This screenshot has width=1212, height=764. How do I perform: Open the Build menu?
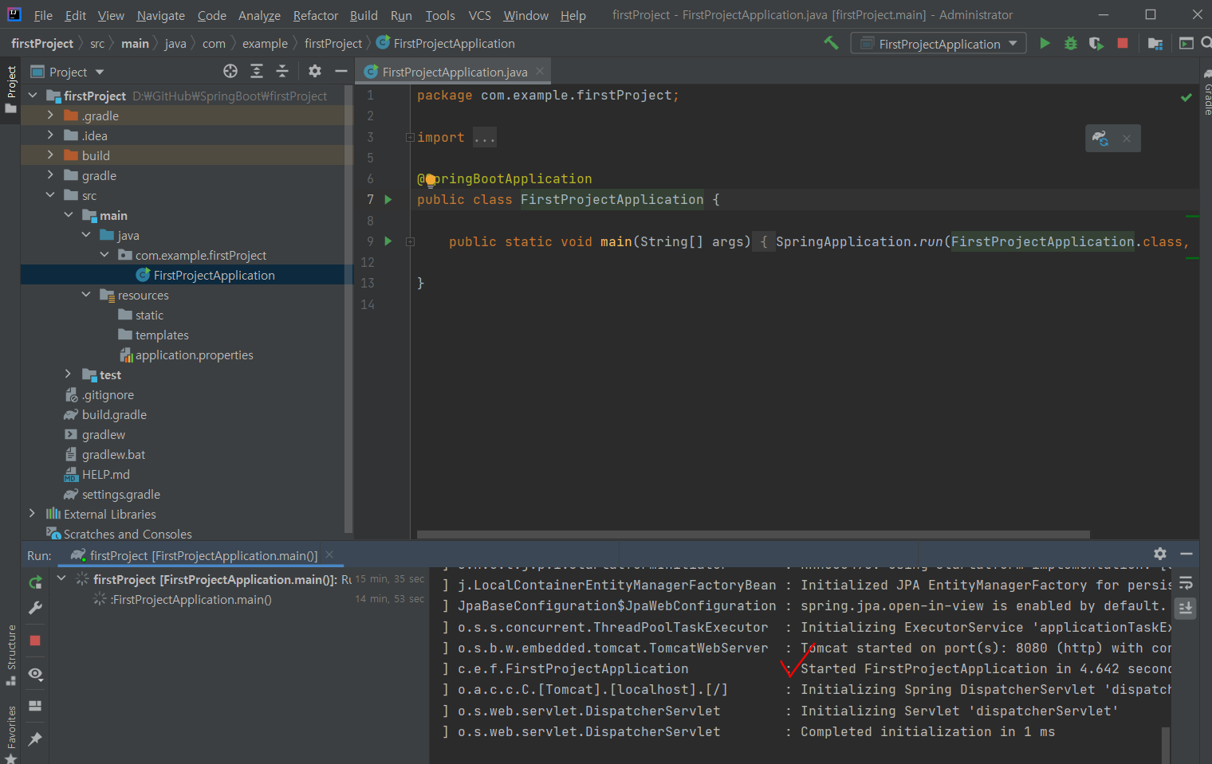(364, 15)
